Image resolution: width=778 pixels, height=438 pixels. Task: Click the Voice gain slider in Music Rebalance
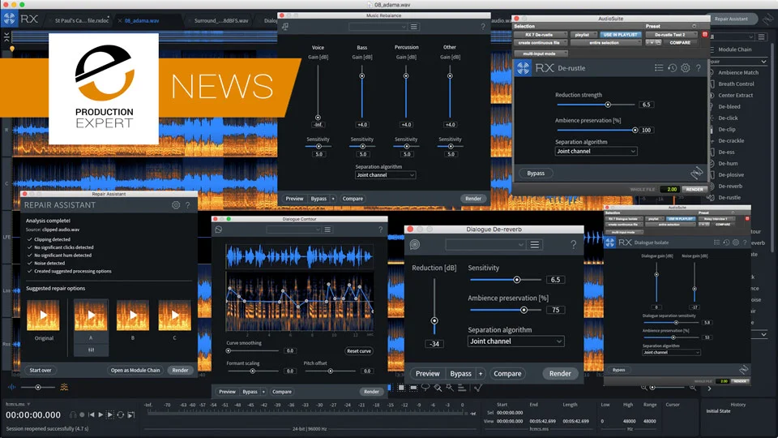click(318, 91)
